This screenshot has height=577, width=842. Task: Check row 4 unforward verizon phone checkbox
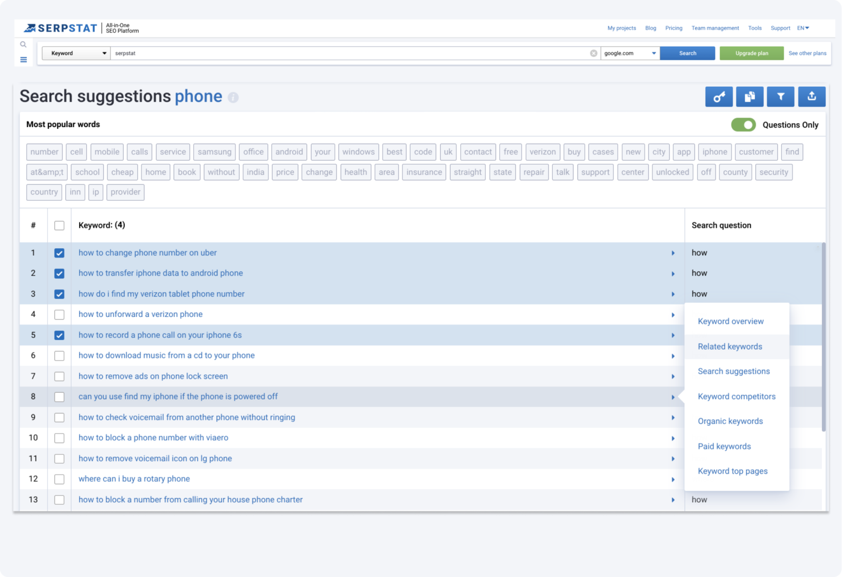59,315
